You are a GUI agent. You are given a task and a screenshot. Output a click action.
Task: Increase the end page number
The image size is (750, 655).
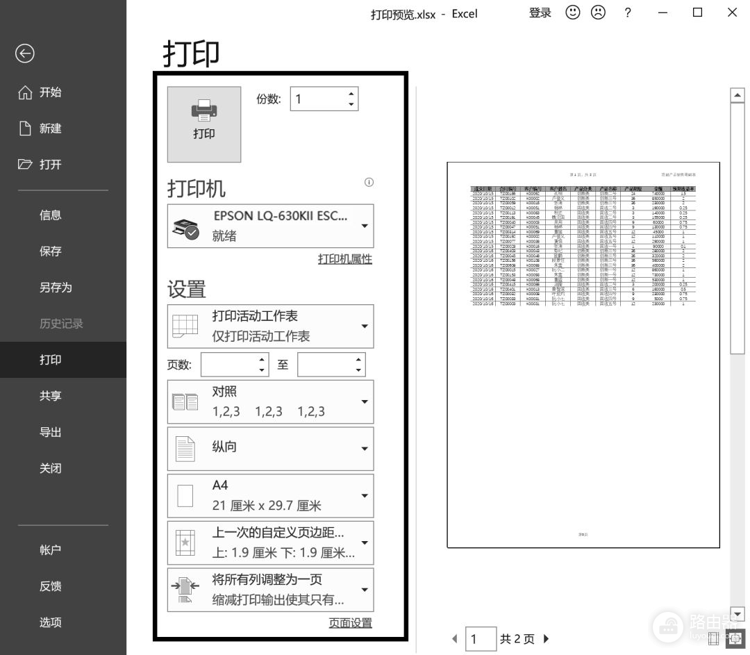358,359
